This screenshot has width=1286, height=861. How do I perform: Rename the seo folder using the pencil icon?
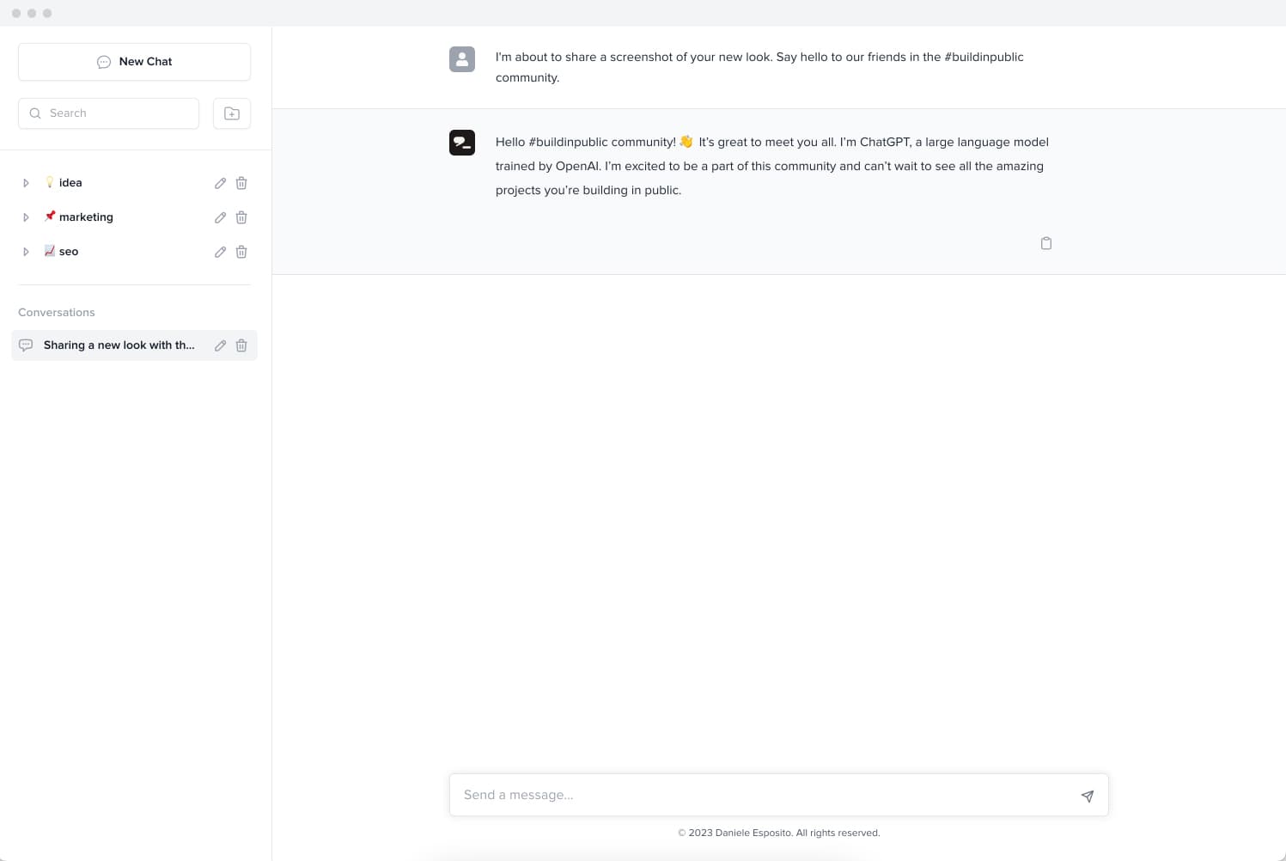tap(220, 252)
